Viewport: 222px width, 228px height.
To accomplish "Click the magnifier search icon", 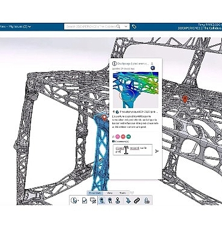I will 118,26.
